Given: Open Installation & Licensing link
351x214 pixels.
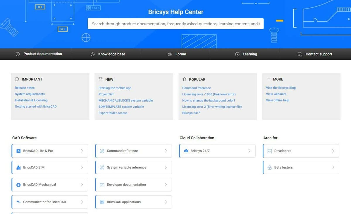Looking at the screenshot, I should (x=31, y=100).
